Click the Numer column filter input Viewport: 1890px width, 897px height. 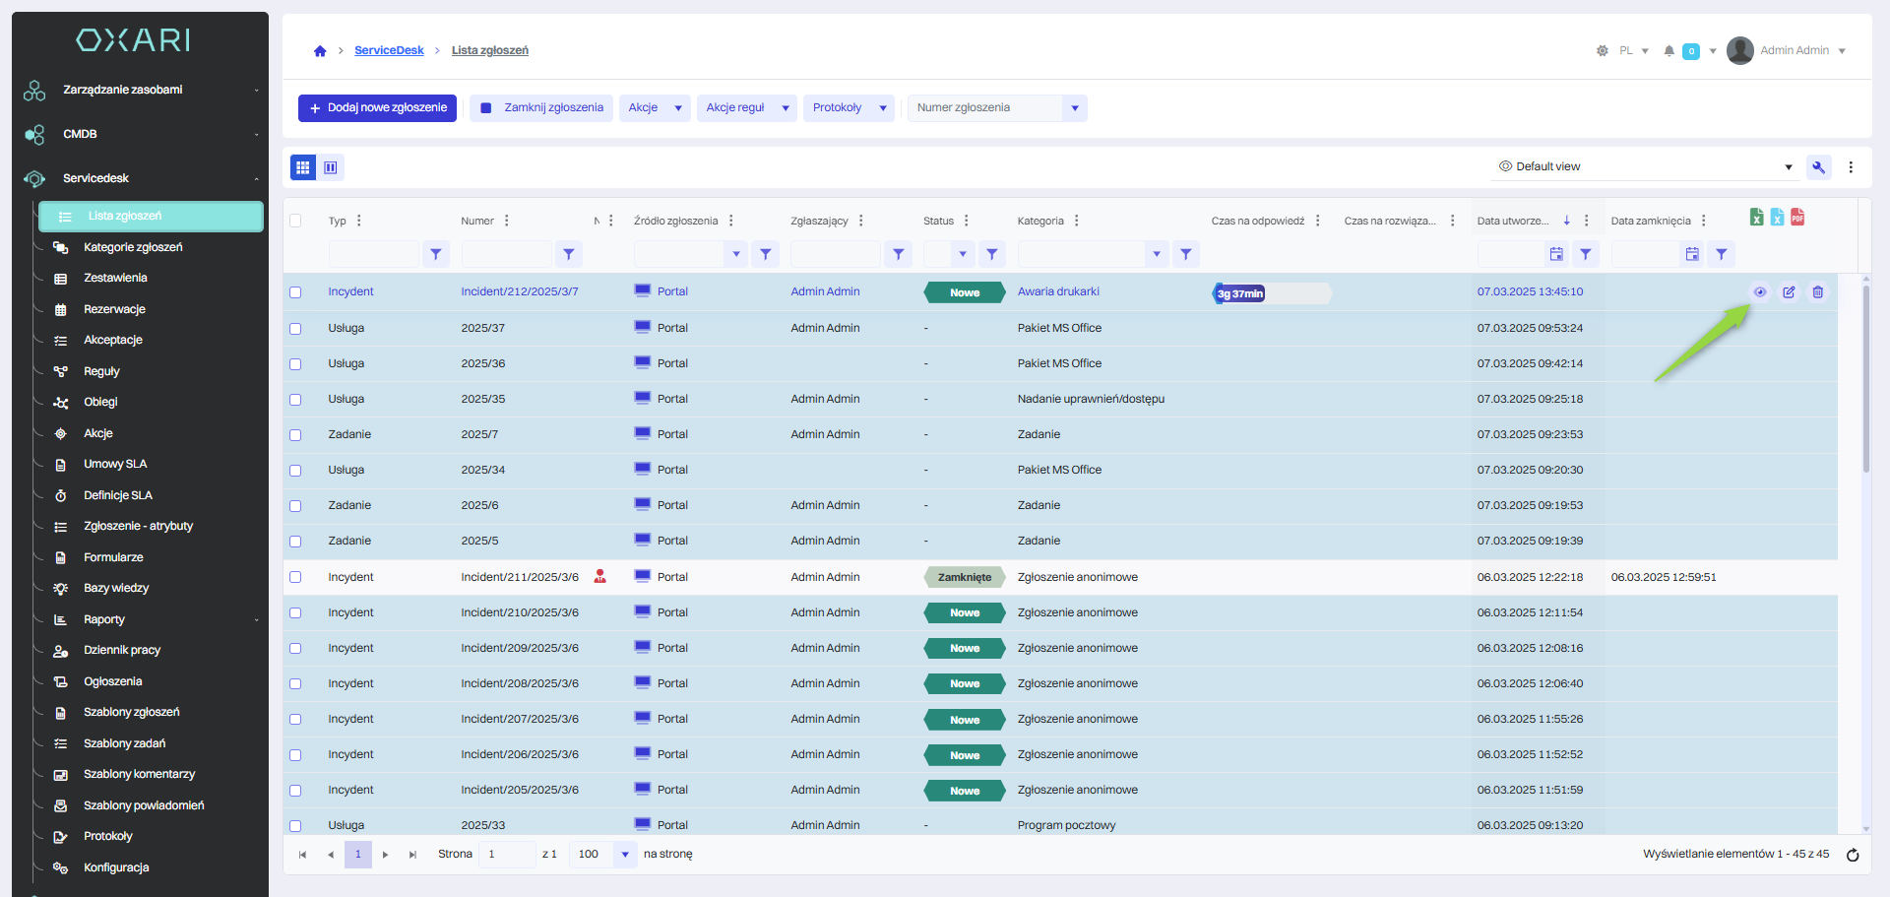coord(506,254)
